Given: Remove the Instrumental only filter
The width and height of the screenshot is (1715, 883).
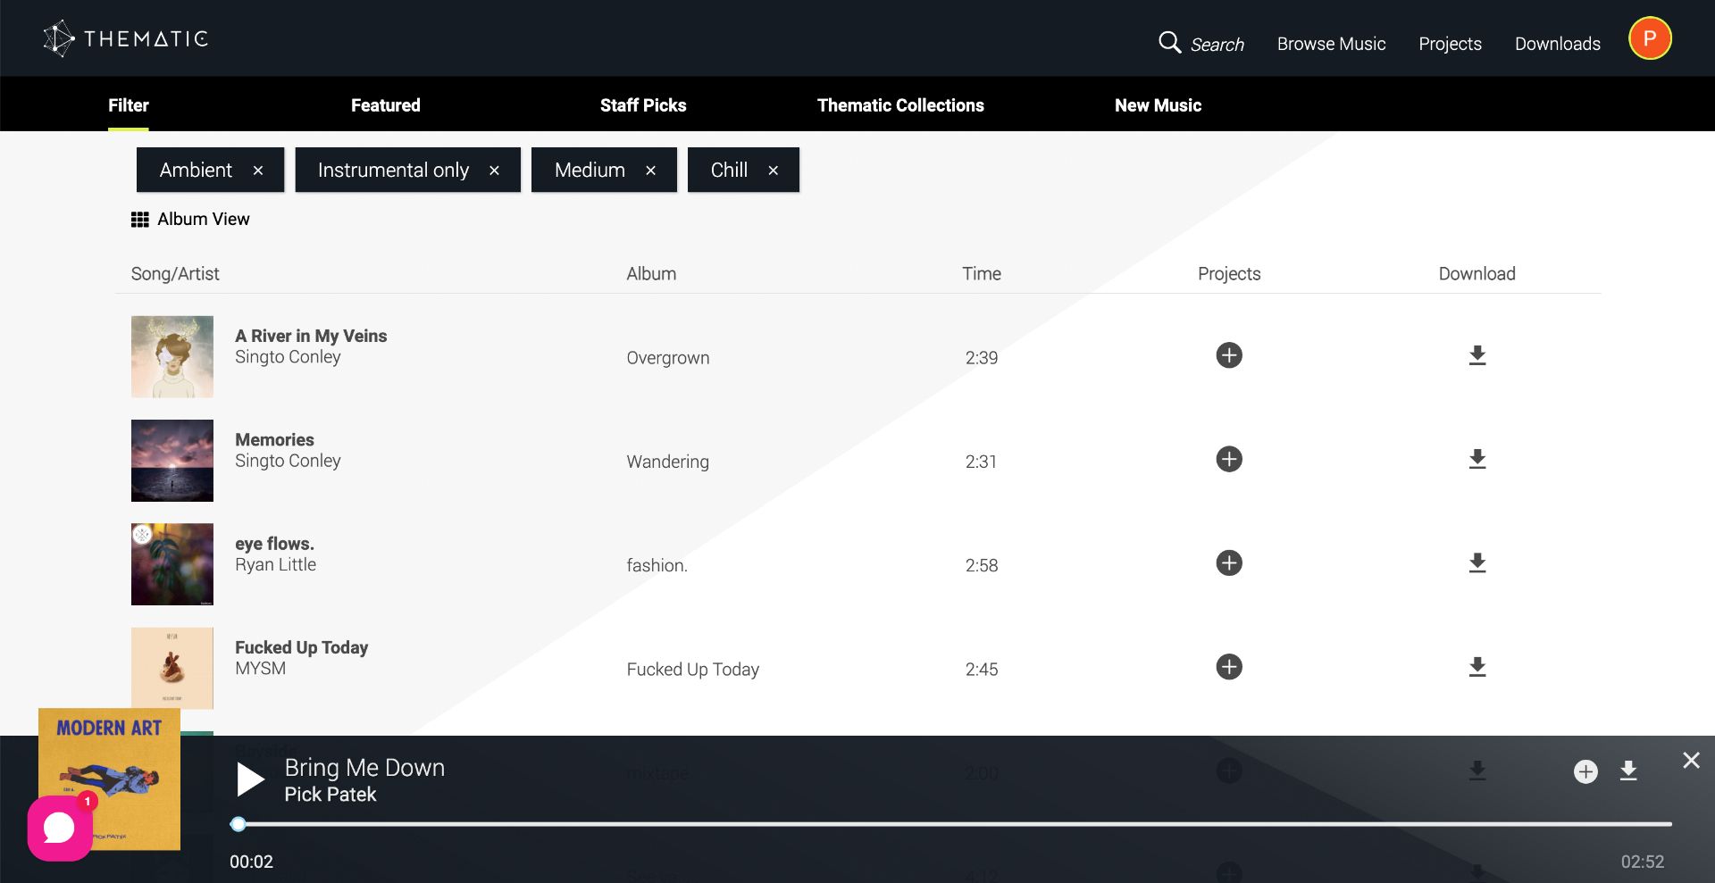Looking at the screenshot, I should (494, 171).
